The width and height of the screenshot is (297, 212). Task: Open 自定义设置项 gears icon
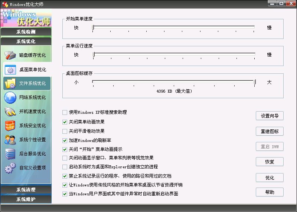tap(10, 168)
